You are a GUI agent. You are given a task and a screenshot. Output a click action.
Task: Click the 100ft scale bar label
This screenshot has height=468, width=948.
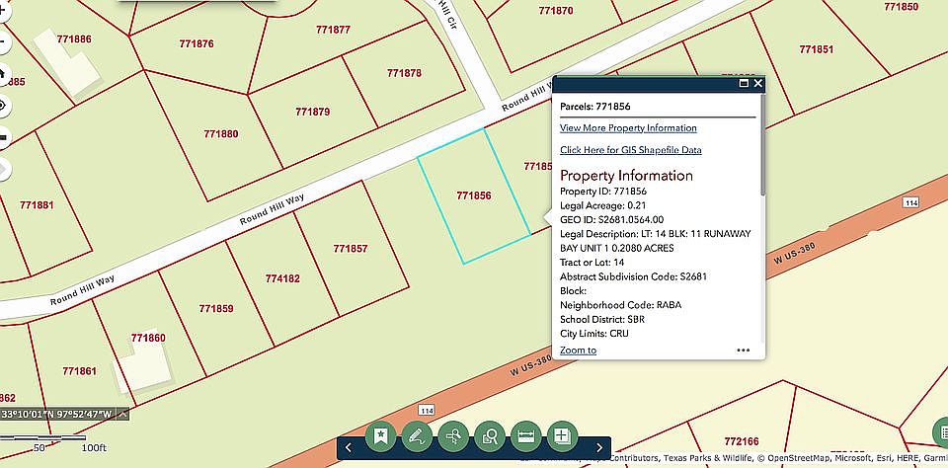[94, 448]
